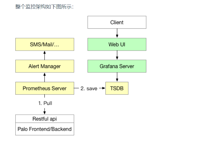Click the line leaving Prometheus Server toward save
213x141 pixels.
76,88
